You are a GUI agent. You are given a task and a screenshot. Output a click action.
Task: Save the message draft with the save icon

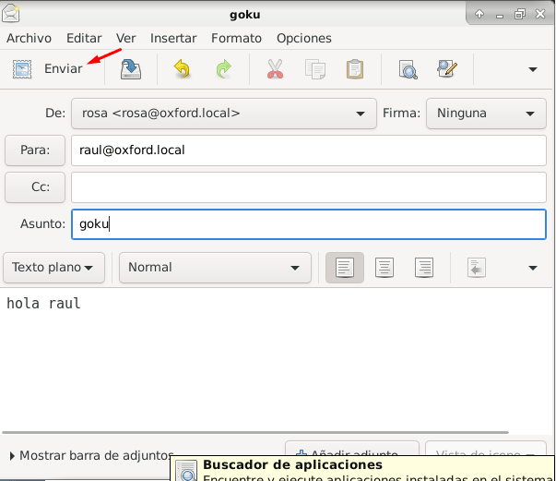130,69
